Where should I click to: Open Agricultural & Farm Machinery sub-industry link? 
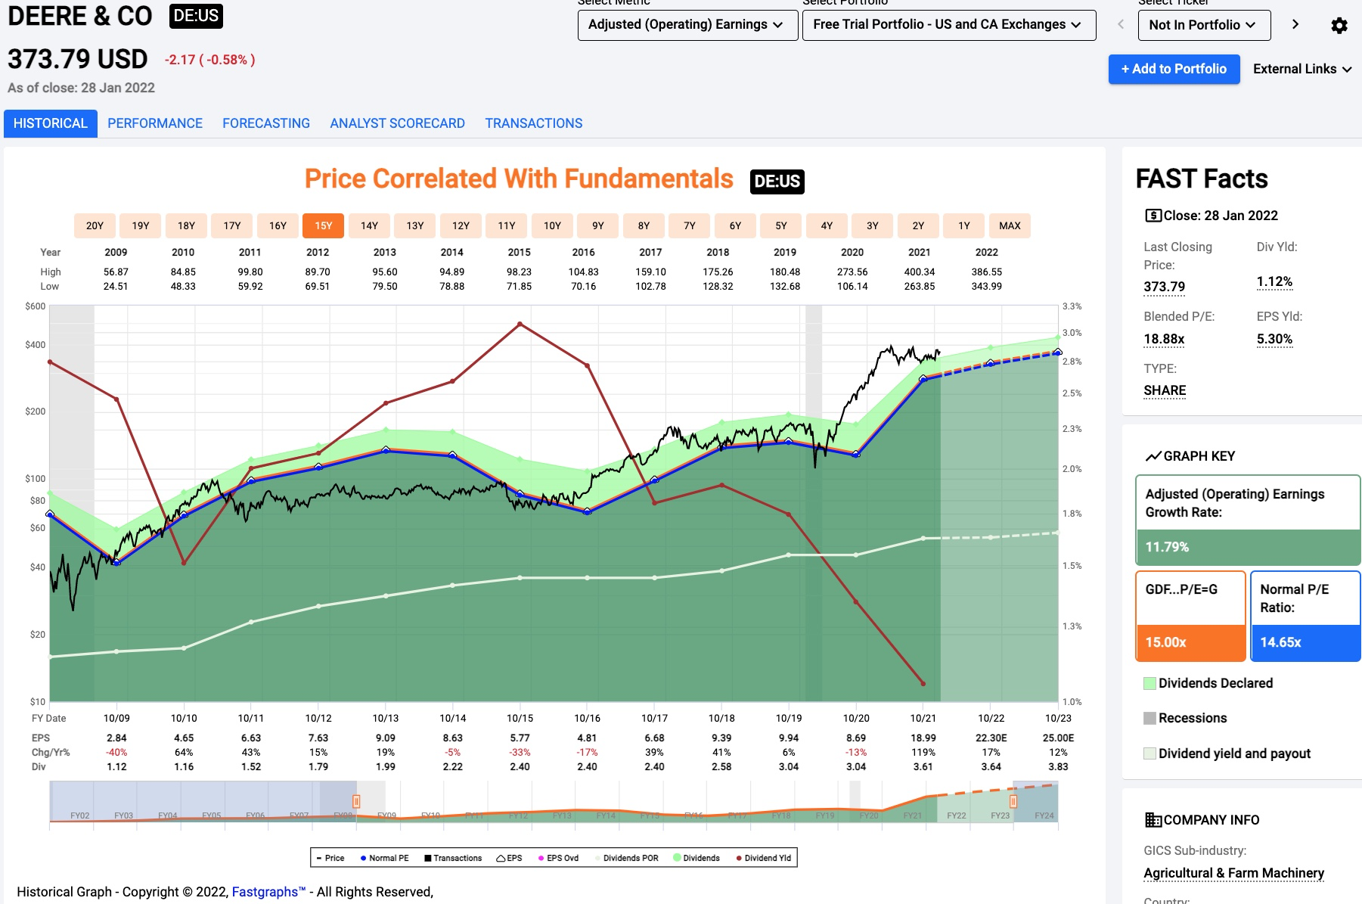pyautogui.click(x=1233, y=873)
